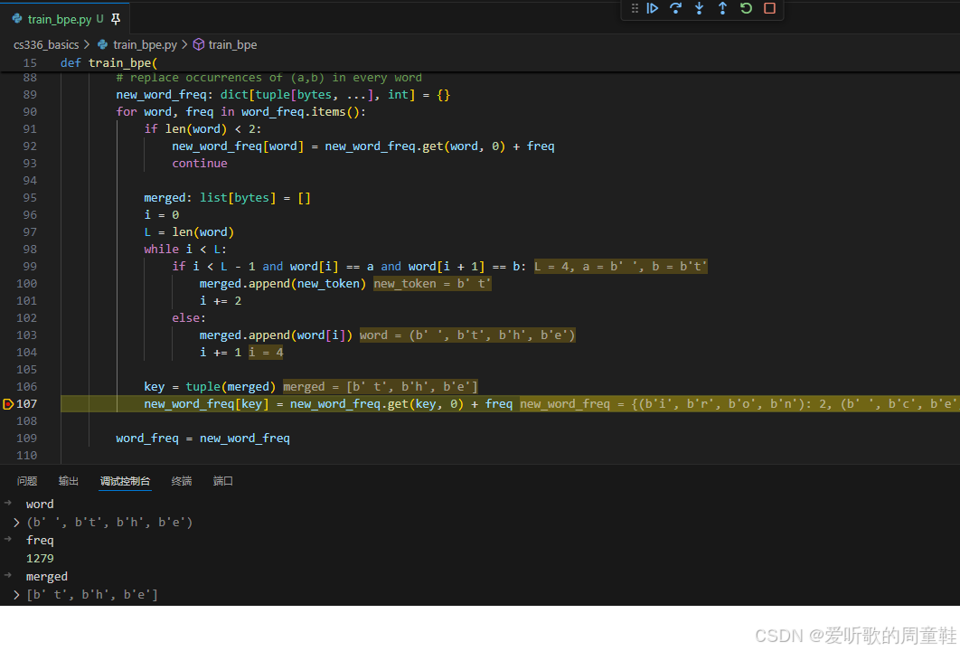The width and height of the screenshot is (960, 651).
Task: Click the comment on line 88
Action: pyautogui.click(x=268, y=78)
